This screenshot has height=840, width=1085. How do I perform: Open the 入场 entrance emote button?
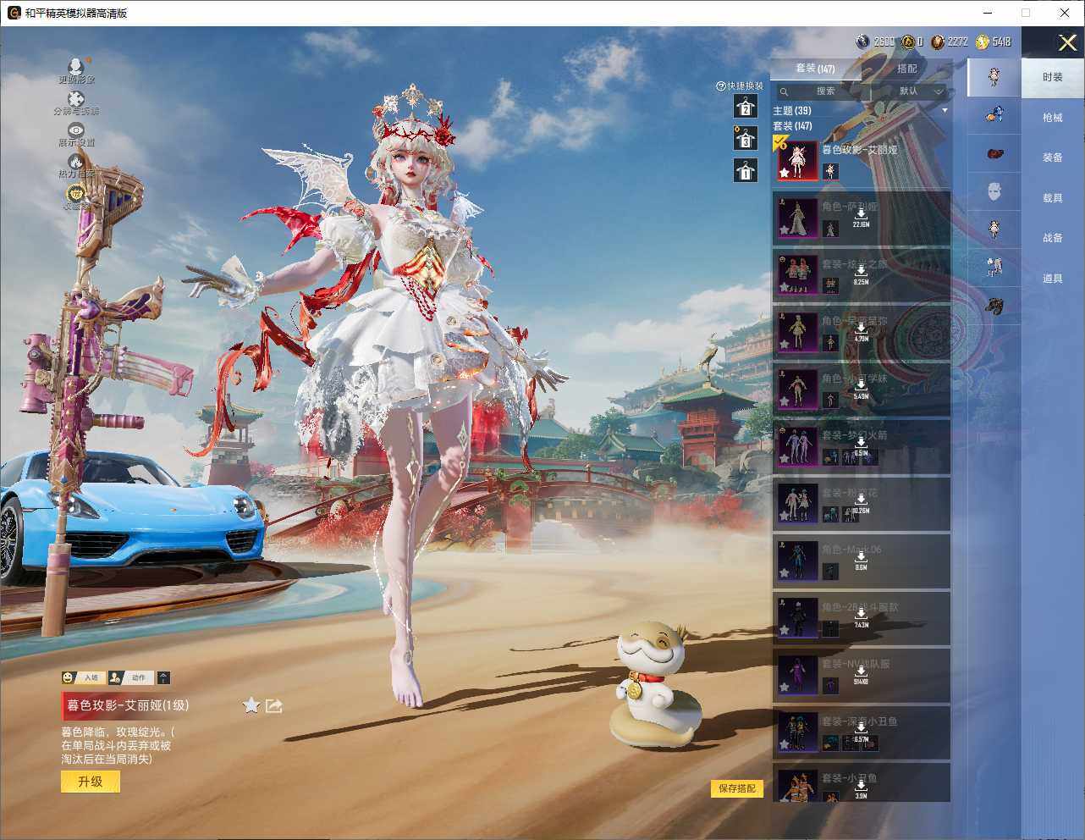[83, 677]
